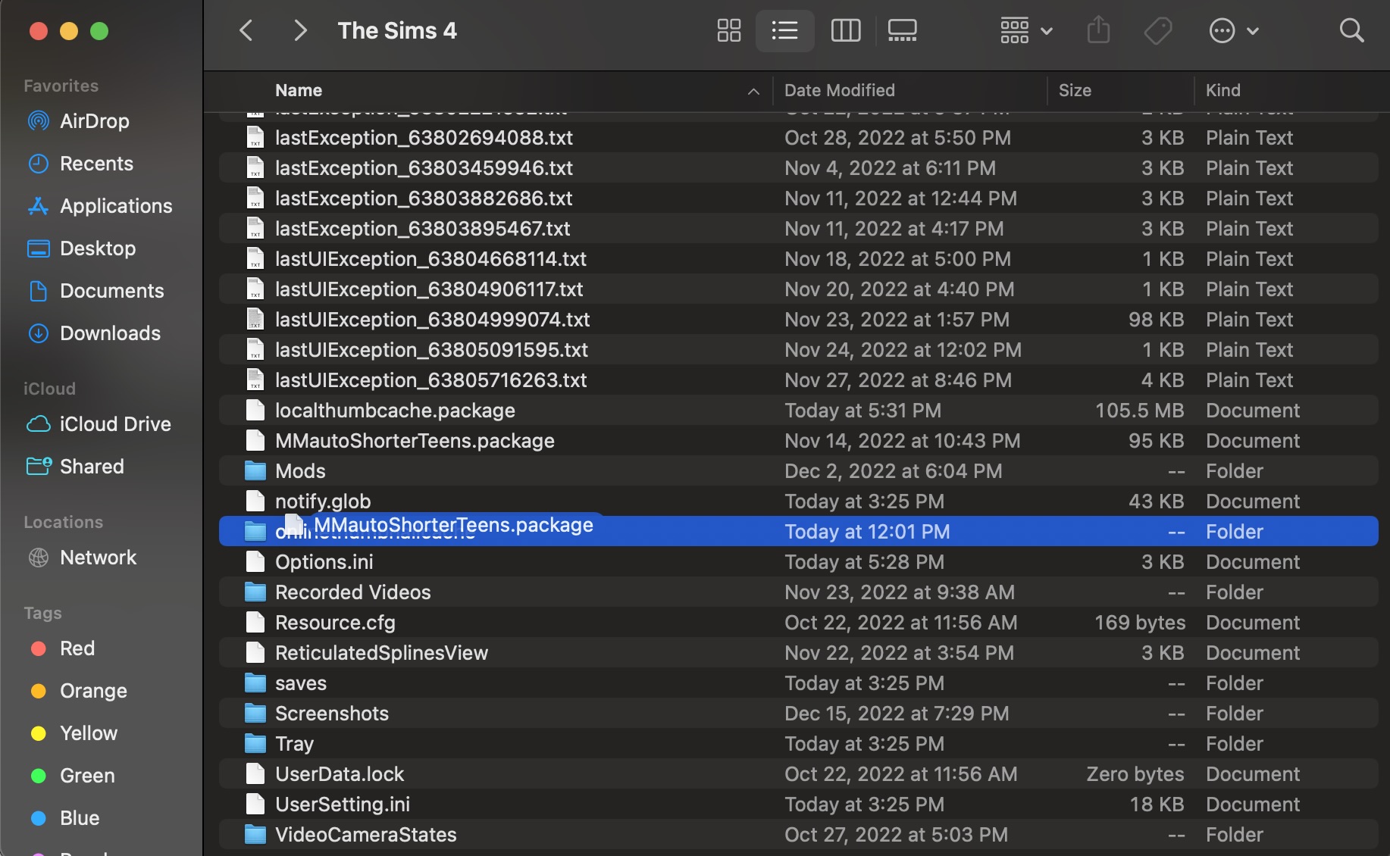Click the Share toolbar icon
The image size is (1390, 856).
1098,31
